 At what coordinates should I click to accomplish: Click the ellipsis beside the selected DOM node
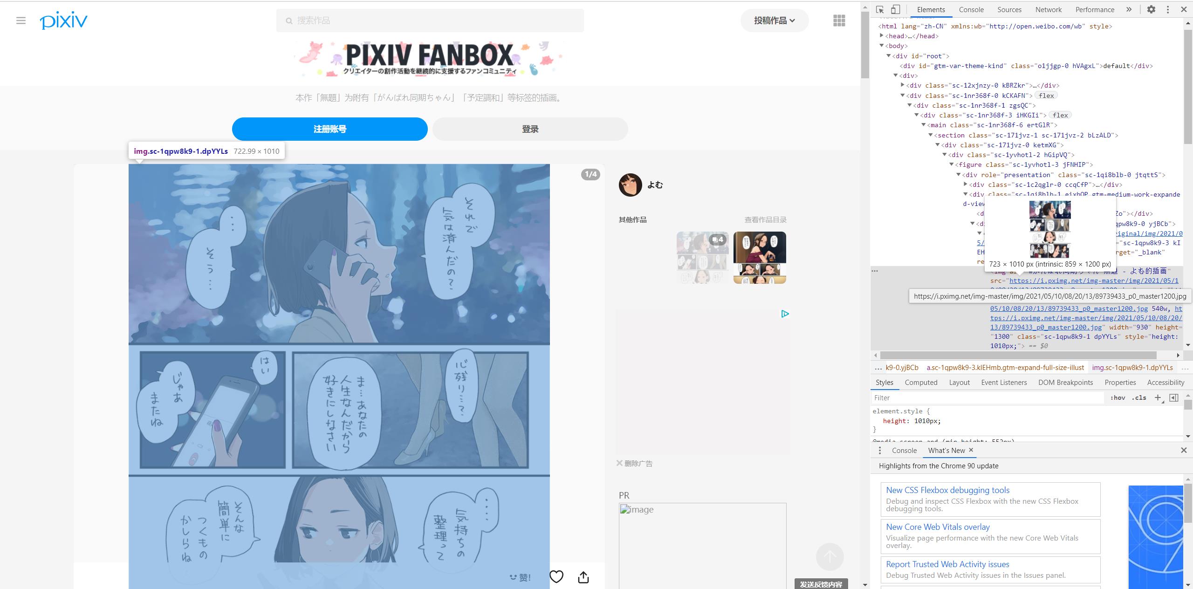[875, 271]
